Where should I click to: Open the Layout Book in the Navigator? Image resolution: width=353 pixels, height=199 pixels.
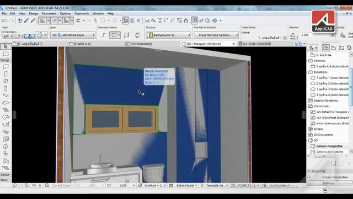coord(341,48)
